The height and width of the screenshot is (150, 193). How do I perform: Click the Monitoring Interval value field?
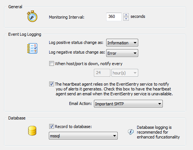(x=114, y=17)
